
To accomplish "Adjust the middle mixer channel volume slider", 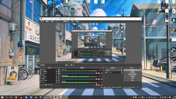I will [79, 79].
